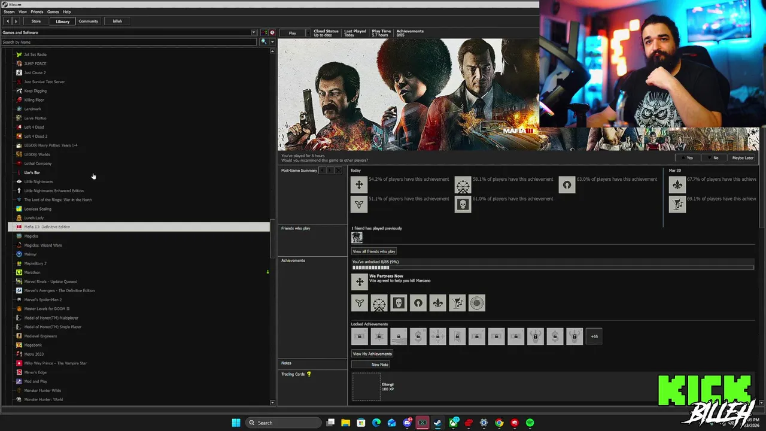Open Google Chrome from the taskbar
766x431 pixels.
point(499,423)
